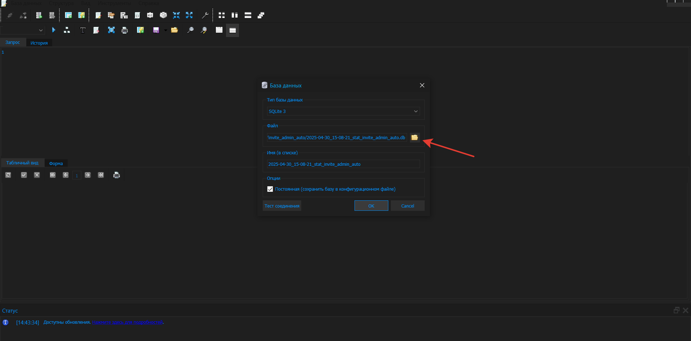691x341 pixels.
Task: Expand the 'Тип базы данных' SQLite 3 dropdown
Action: click(343, 112)
